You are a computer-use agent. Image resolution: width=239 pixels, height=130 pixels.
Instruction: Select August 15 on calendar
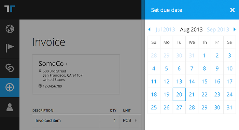coord(205,81)
